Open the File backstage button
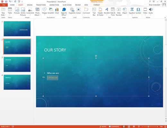The width and height of the screenshot is (167, 128). click(x=4, y=5)
